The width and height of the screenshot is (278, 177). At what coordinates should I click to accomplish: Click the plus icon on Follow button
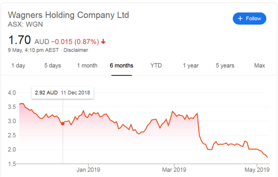point(240,18)
